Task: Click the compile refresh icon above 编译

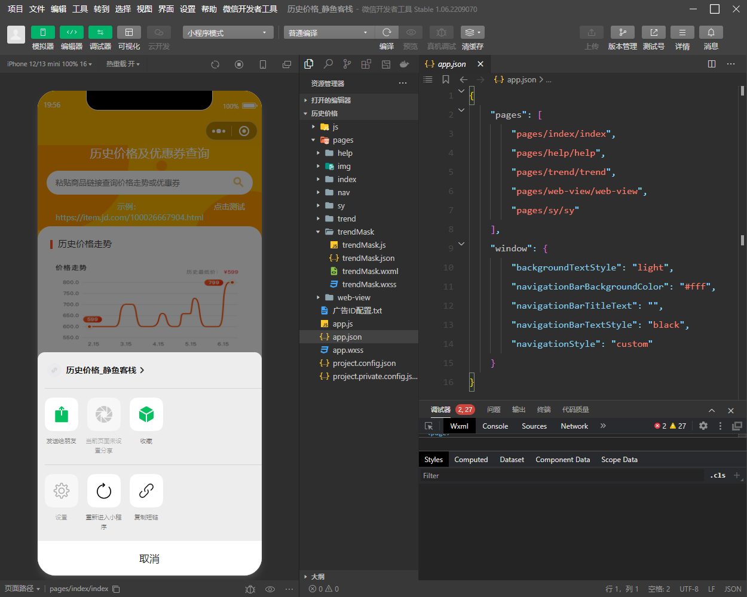Action: 387,32
